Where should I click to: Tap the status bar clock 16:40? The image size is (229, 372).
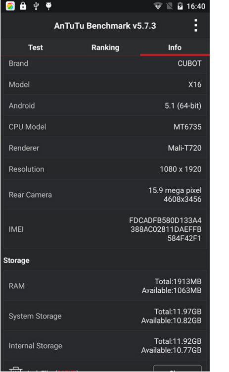[195, 6]
